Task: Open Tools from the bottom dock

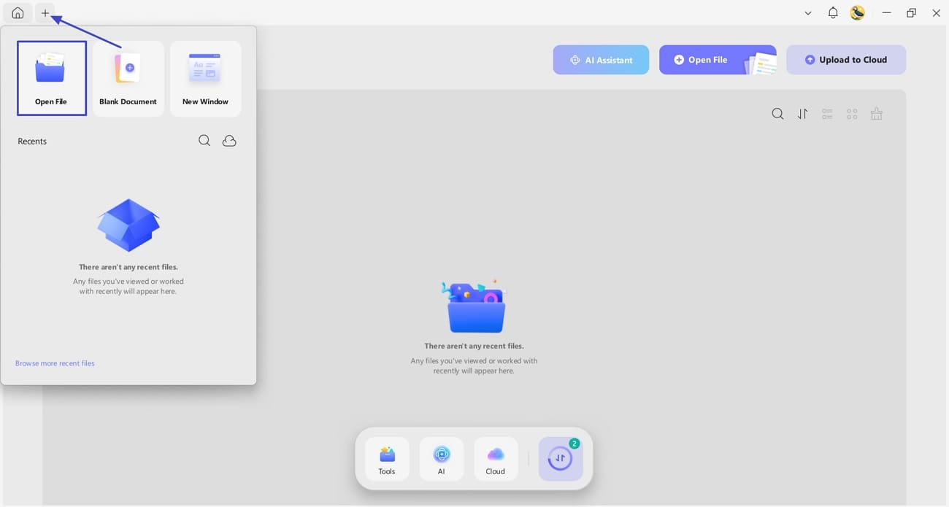Action: tap(387, 460)
